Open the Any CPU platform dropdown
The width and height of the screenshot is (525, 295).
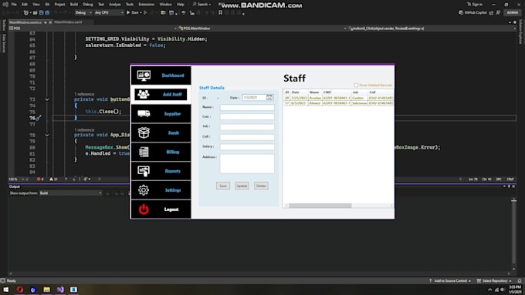click(109, 12)
